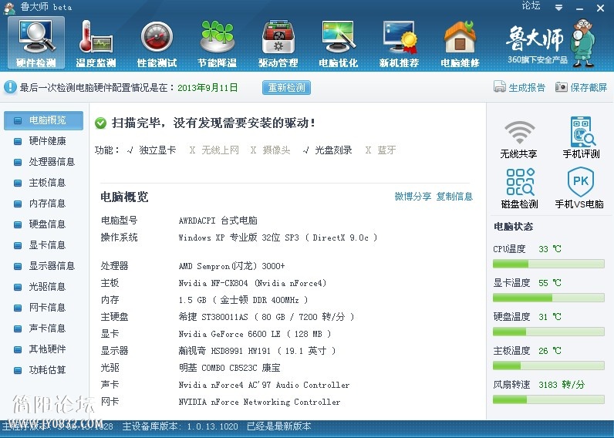Click the motherboard value Nvidia NF-CK804
Viewport: 614px width, 438px height.
pos(252,283)
